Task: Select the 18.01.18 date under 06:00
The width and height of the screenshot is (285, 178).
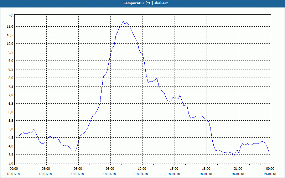Action: click(77, 174)
